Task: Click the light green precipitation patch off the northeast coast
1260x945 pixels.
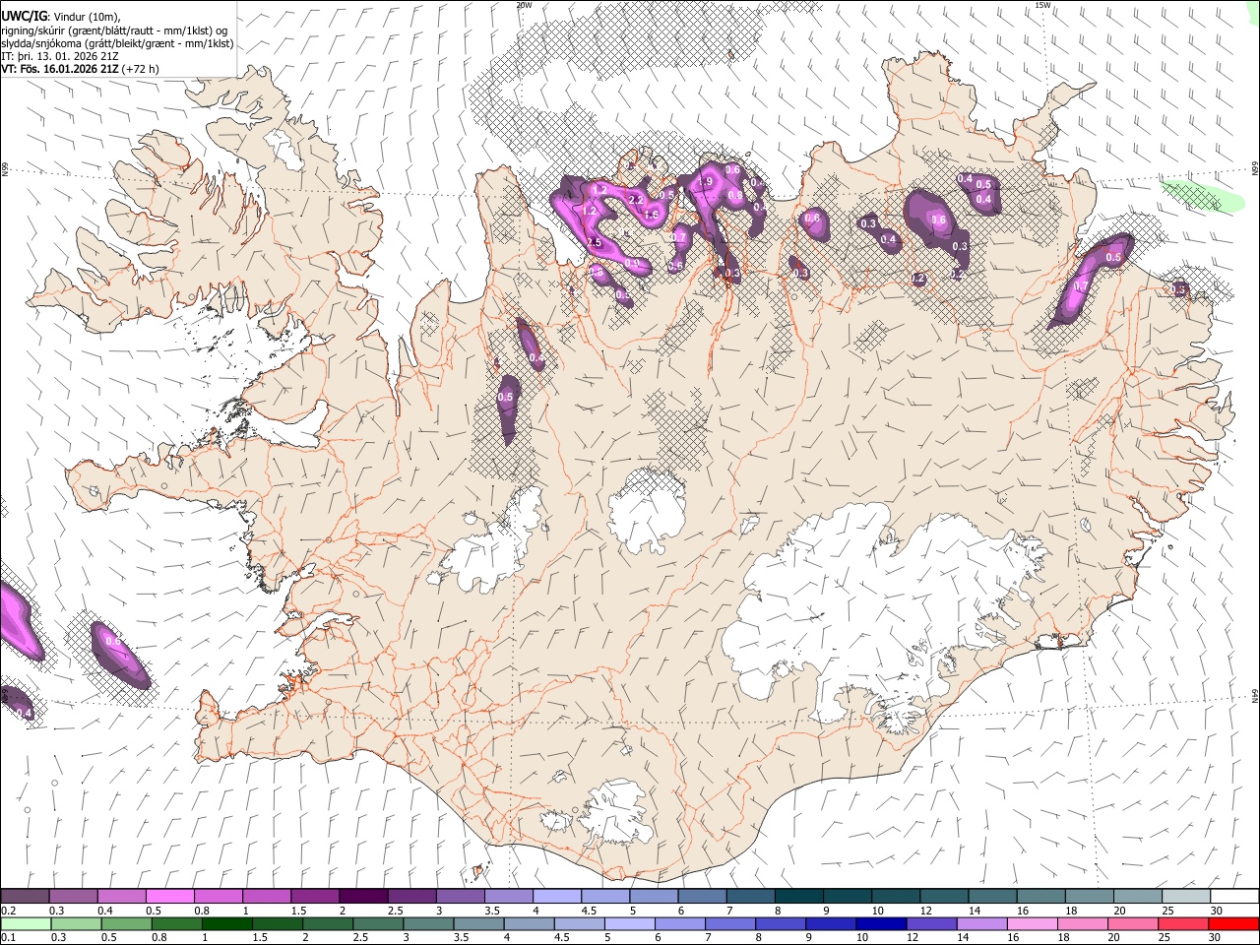Action: click(1201, 195)
